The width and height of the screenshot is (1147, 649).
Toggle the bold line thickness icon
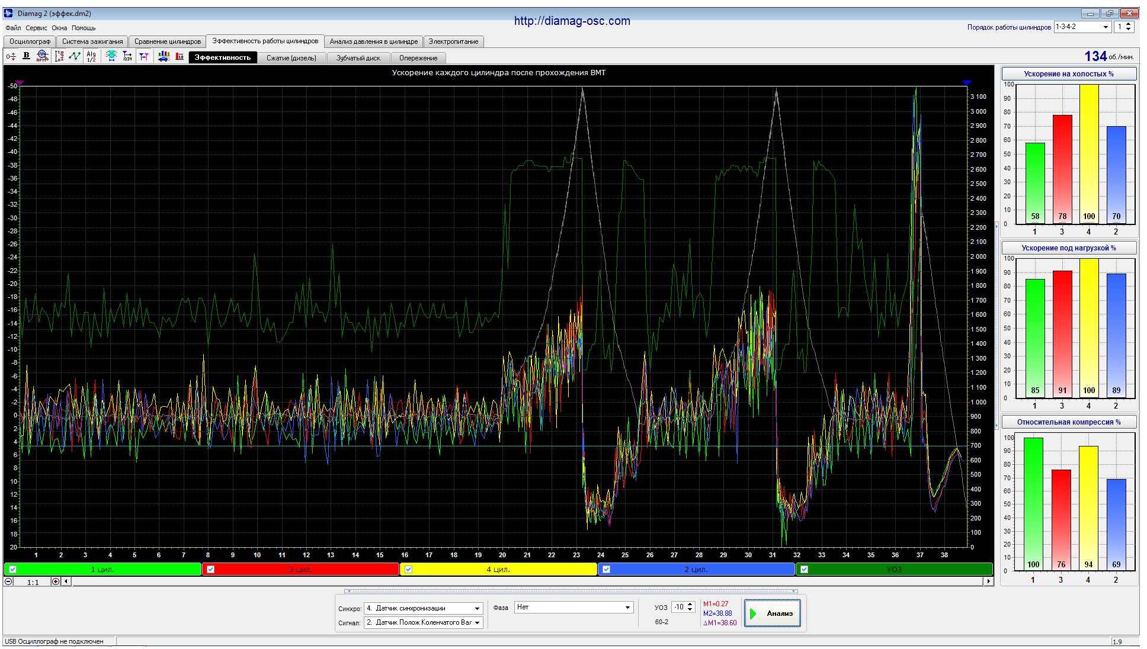pyautogui.click(x=26, y=56)
